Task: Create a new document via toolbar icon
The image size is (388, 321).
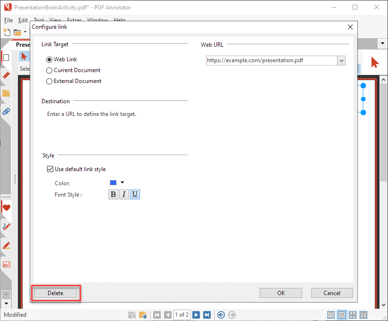Action: coord(7,32)
